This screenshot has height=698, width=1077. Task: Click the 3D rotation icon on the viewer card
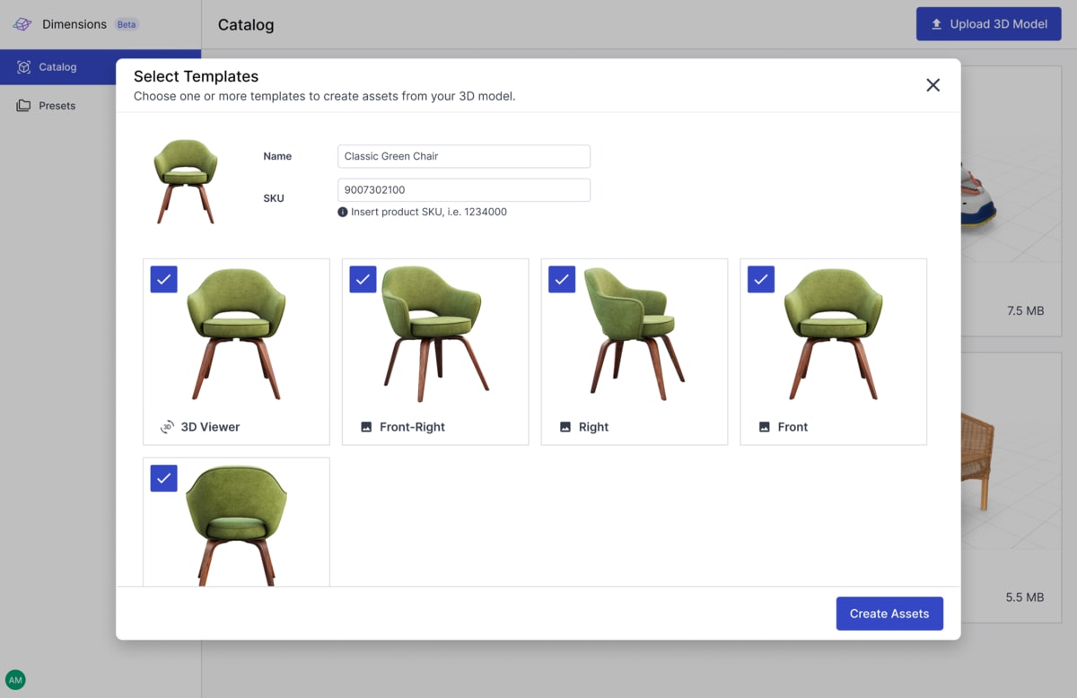tap(167, 427)
